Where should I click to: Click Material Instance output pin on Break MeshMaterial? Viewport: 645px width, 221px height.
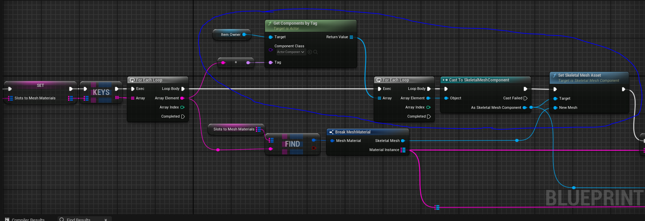pyautogui.click(x=403, y=150)
